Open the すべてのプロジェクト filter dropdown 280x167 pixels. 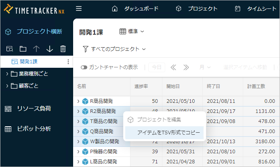point(114,49)
